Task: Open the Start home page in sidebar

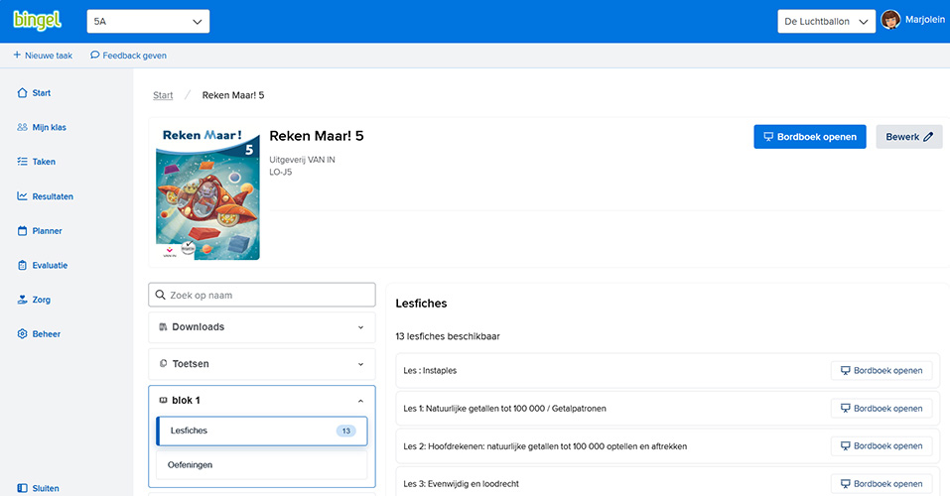Action: tap(41, 93)
